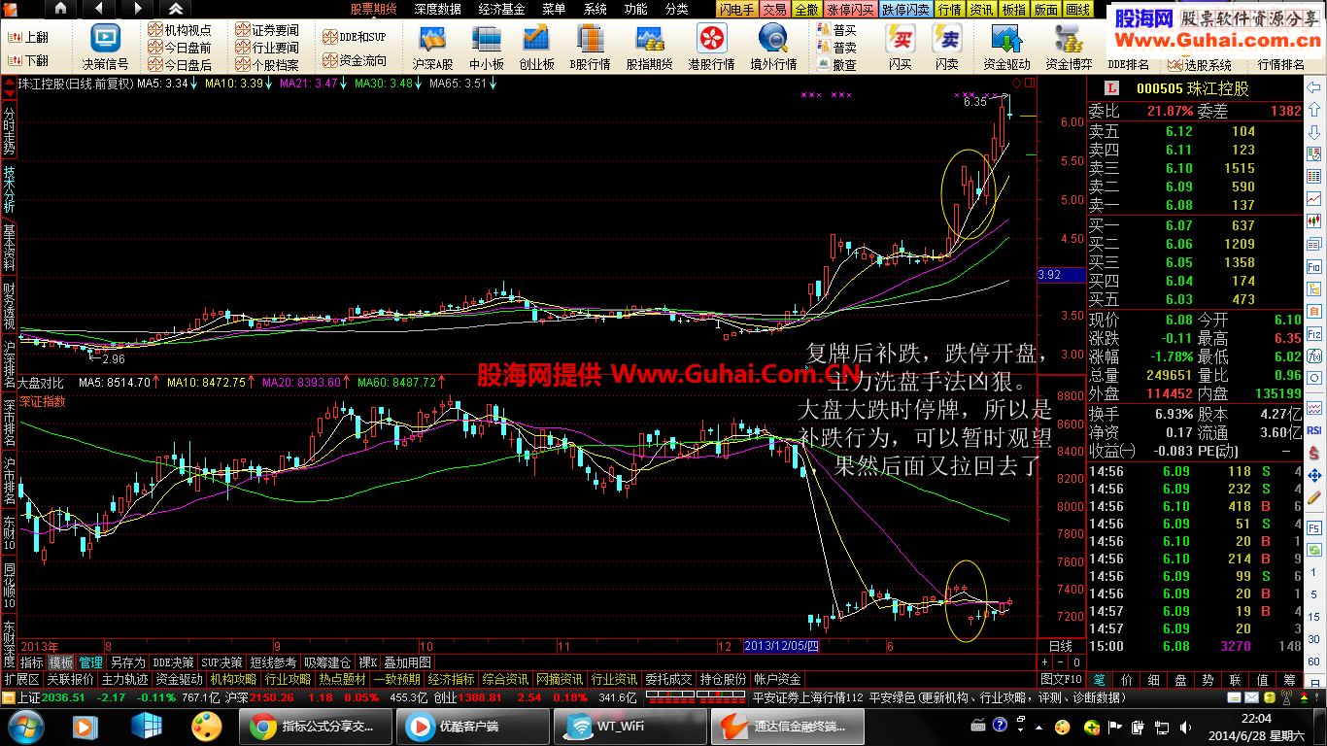Image resolution: width=1327 pixels, height=746 pixels.
Task: Open the 创业板 board icon
Action: [x=536, y=47]
